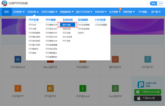Screen dimensions: 165x106
Task: Open the PDF转图片 card label
Action: (83, 67)
